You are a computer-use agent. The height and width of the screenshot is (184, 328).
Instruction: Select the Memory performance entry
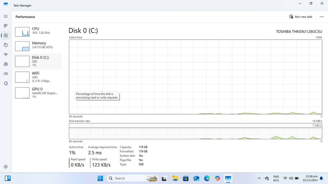point(37,46)
